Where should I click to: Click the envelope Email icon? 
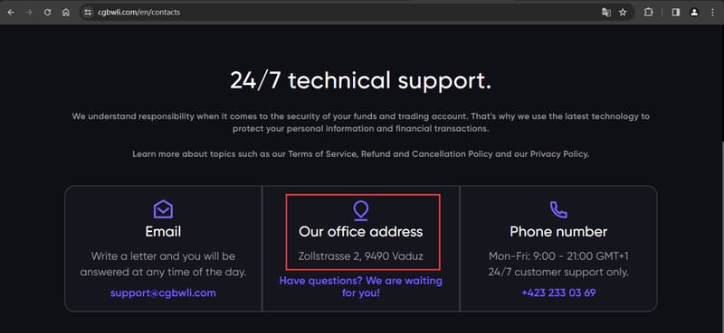pos(163,209)
